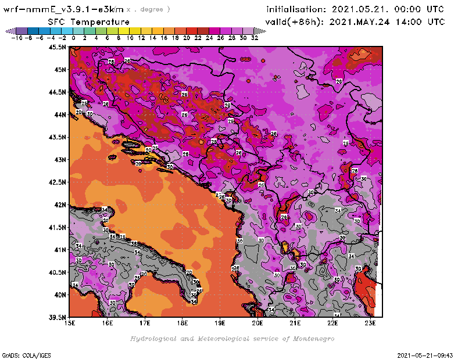Click the light purple below -10 colorbar arrow

pos(10,31)
